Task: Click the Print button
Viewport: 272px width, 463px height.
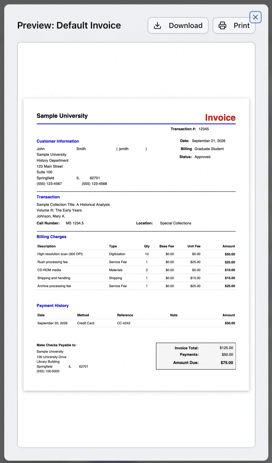Action: click(x=234, y=25)
